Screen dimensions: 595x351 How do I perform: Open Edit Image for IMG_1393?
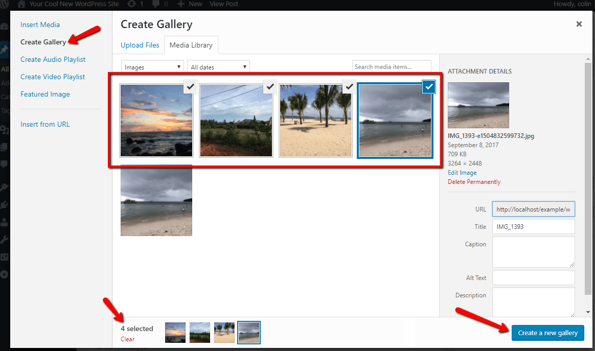[x=462, y=172]
